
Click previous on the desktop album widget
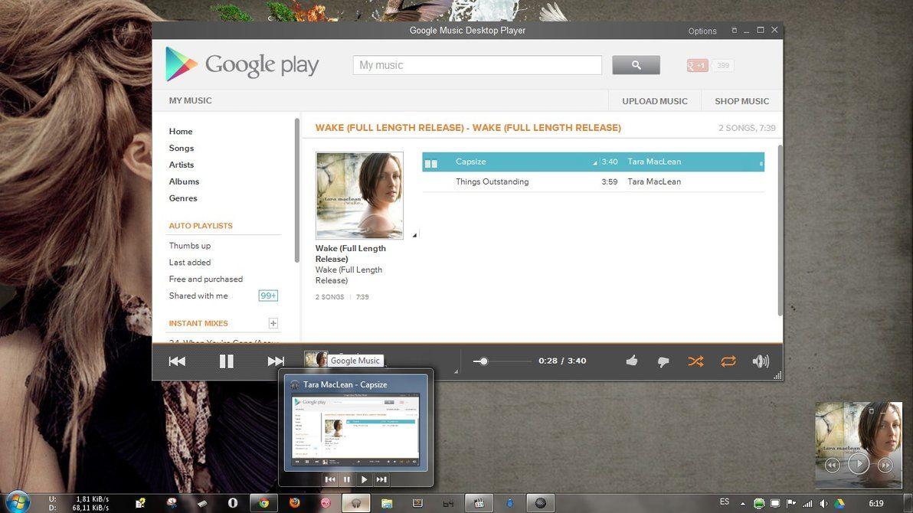click(x=832, y=466)
